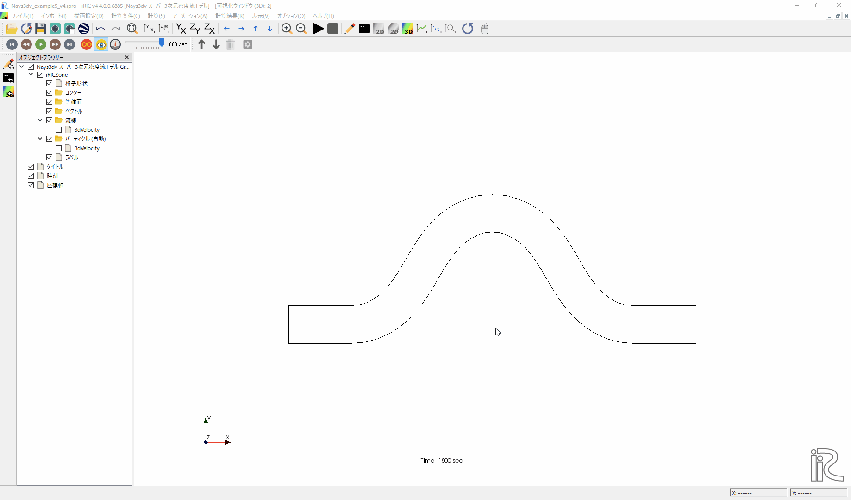Open item properties gear icon
This screenshot has width=851, height=500.
[x=248, y=44]
